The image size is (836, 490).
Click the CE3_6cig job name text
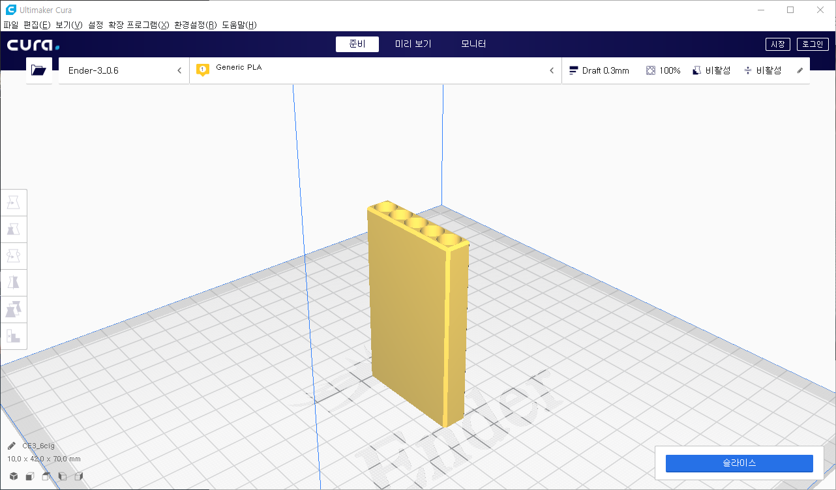[x=38, y=446]
